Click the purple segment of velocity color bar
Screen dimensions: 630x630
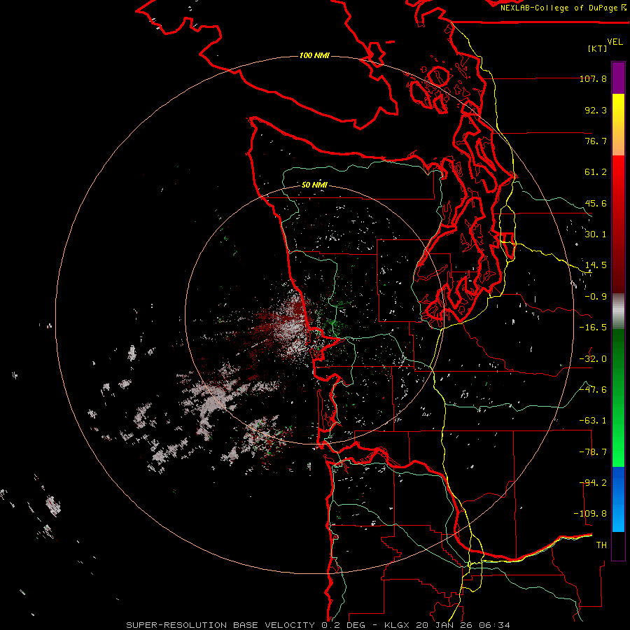point(618,78)
